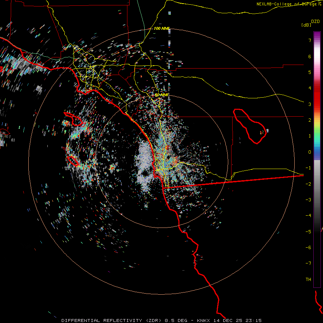Click the 0.5 DEG elevation text
The image size is (323, 323).
(176, 320)
